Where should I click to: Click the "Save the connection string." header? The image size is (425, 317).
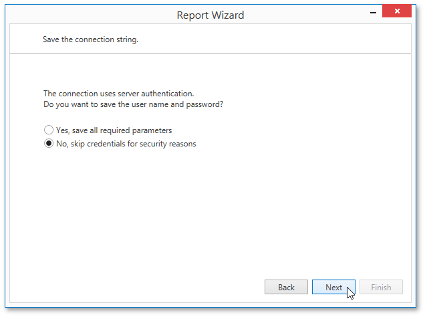[x=90, y=39]
